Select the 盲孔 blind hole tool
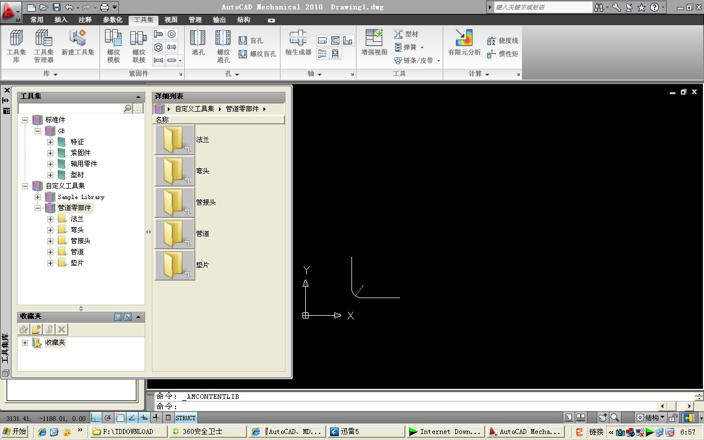This screenshot has width=704, height=440. point(251,41)
